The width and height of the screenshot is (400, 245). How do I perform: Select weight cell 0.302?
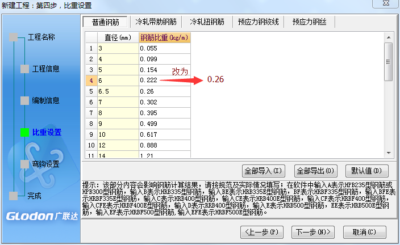point(165,102)
